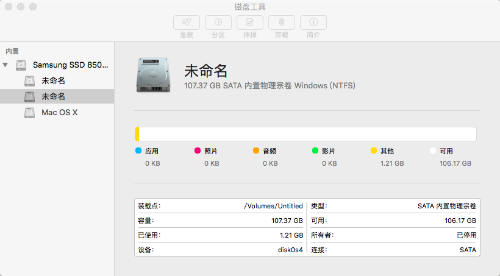This screenshot has width=500, height=276.
Task: Open the 分区 (Partition) tool
Action: coord(218,23)
